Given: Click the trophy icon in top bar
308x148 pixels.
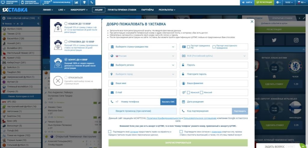Looking at the screenshot, I should coord(84,2).
